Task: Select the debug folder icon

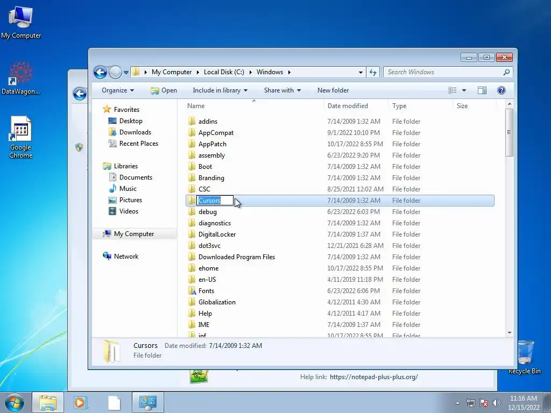Action: click(x=192, y=212)
